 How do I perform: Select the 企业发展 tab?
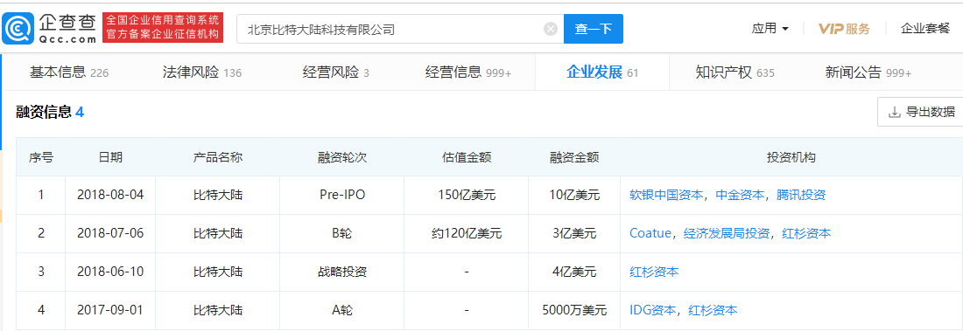tap(602, 72)
